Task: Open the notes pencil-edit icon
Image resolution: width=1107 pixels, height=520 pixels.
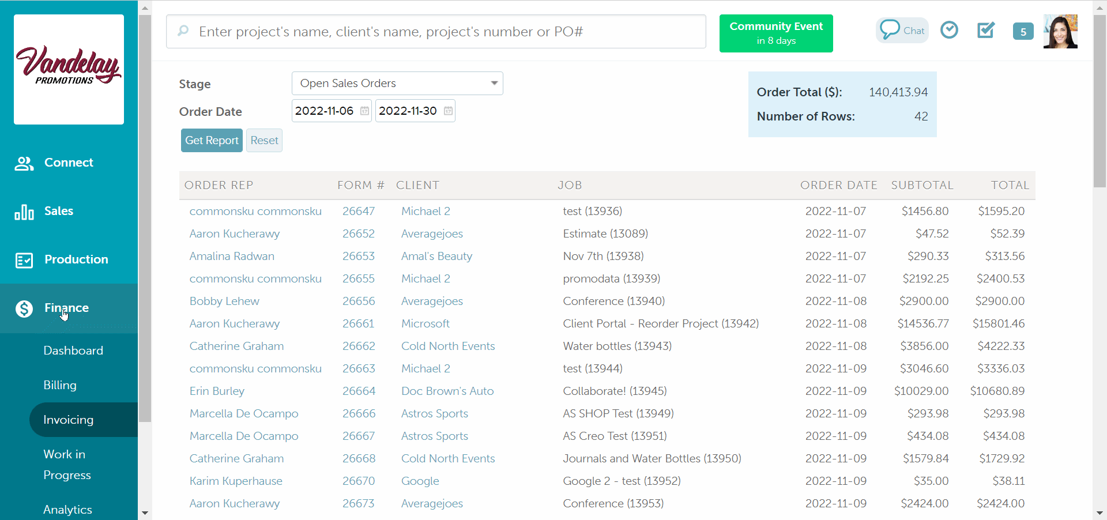Action: tap(986, 30)
